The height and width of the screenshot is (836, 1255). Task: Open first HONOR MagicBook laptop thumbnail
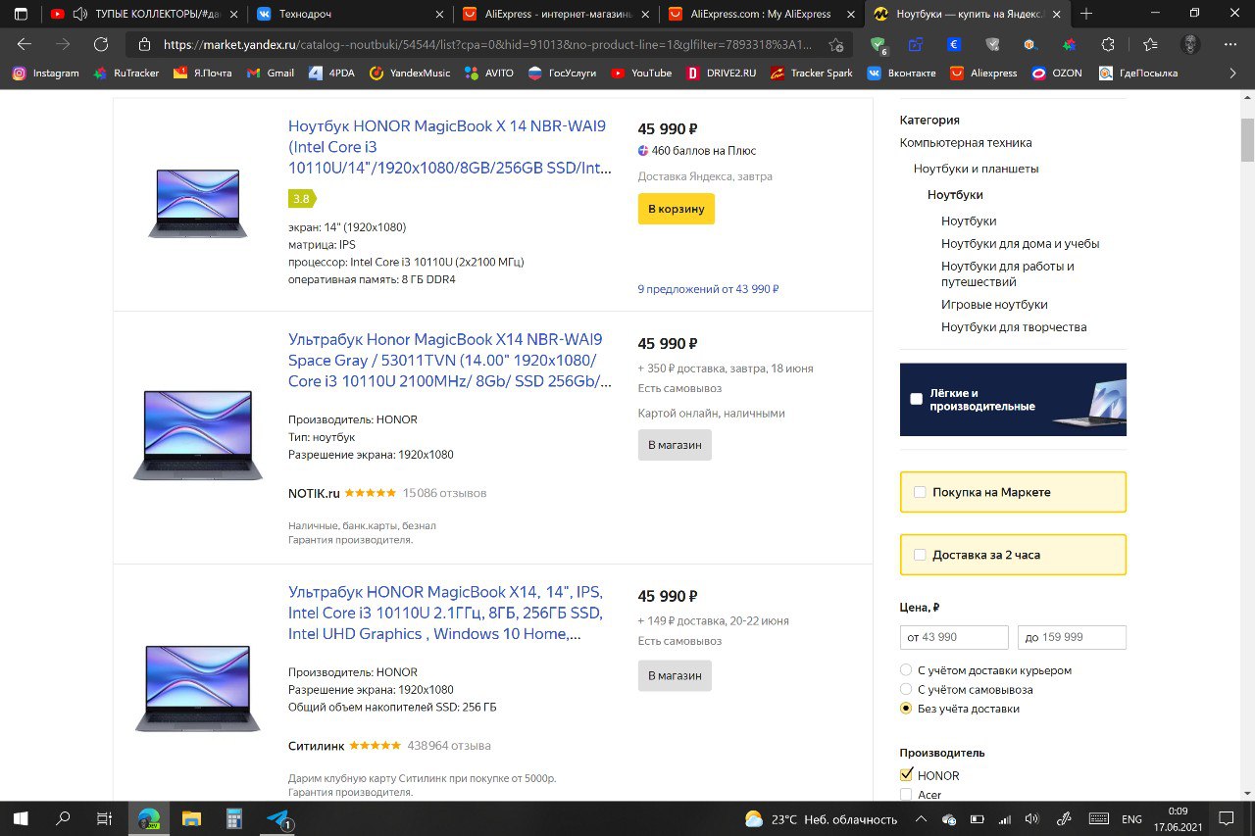198,203
